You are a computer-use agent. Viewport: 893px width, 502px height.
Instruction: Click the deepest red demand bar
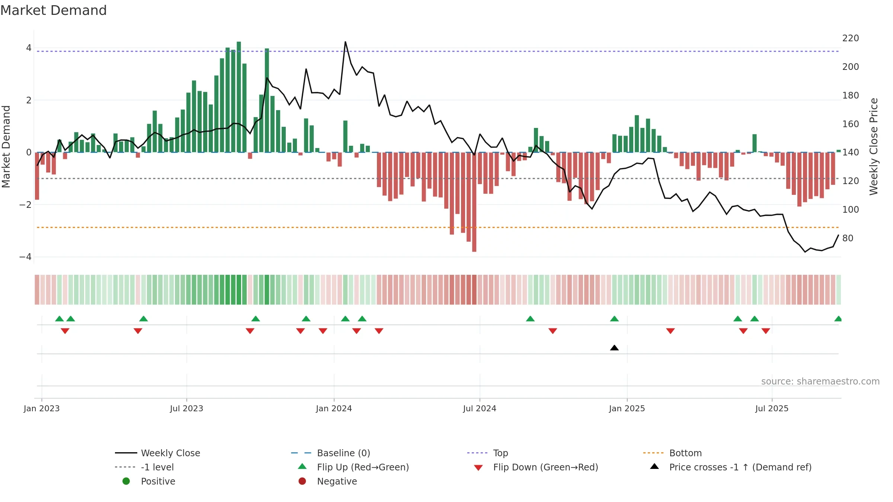[474, 202]
